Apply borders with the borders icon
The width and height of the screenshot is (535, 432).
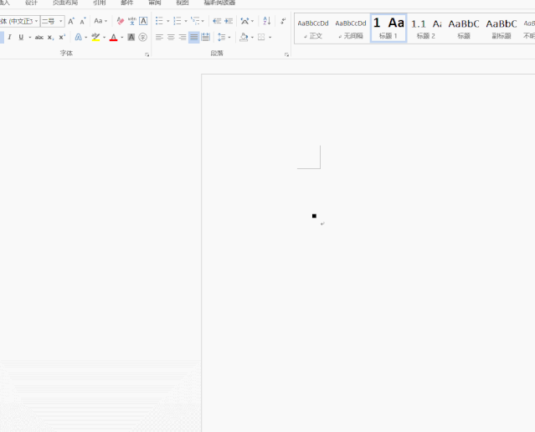pyautogui.click(x=261, y=37)
